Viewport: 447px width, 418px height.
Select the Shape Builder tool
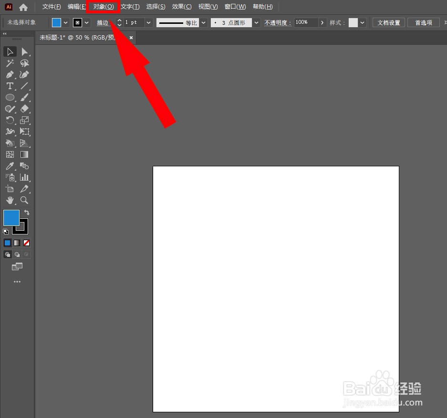click(10, 143)
